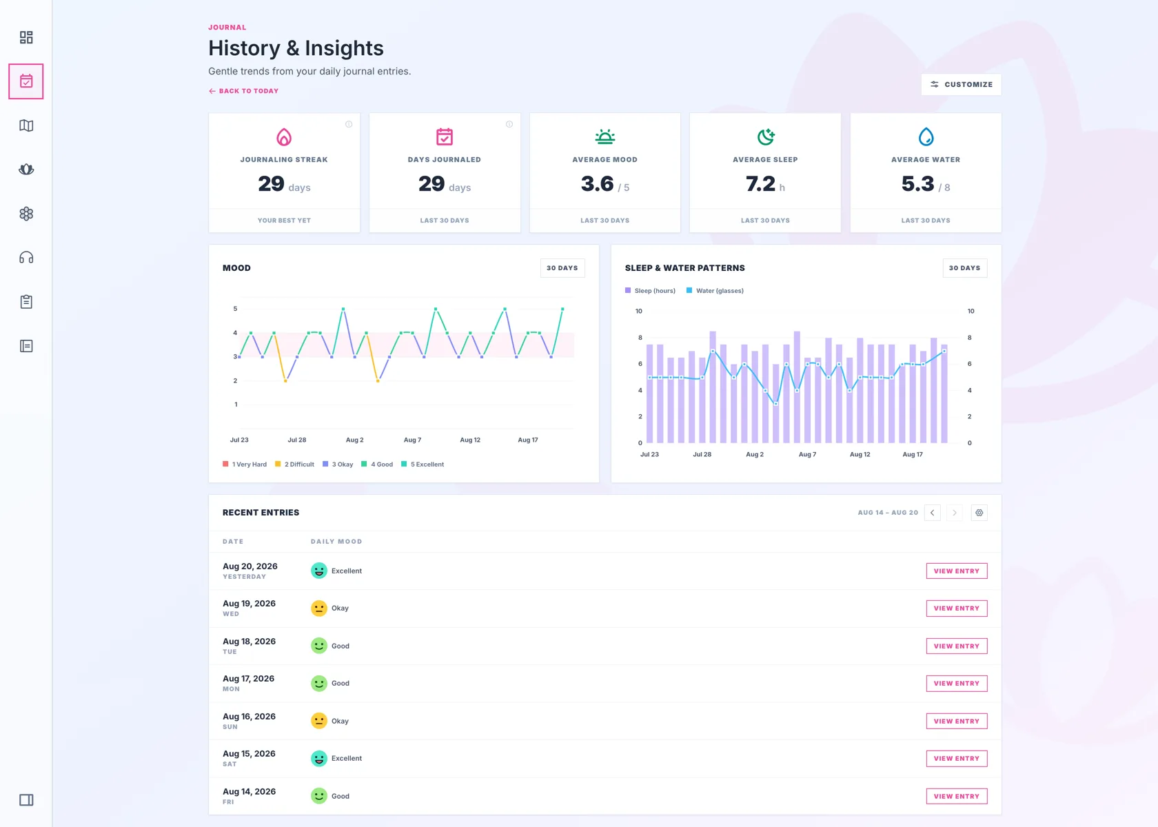Click the Excellent mood face for Aug 15
Viewport: 1158px width, 827px height.
pyautogui.click(x=319, y=759)
